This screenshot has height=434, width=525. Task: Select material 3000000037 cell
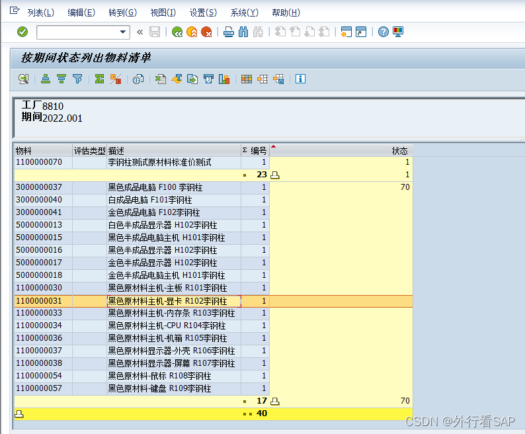tap(43, 188)
